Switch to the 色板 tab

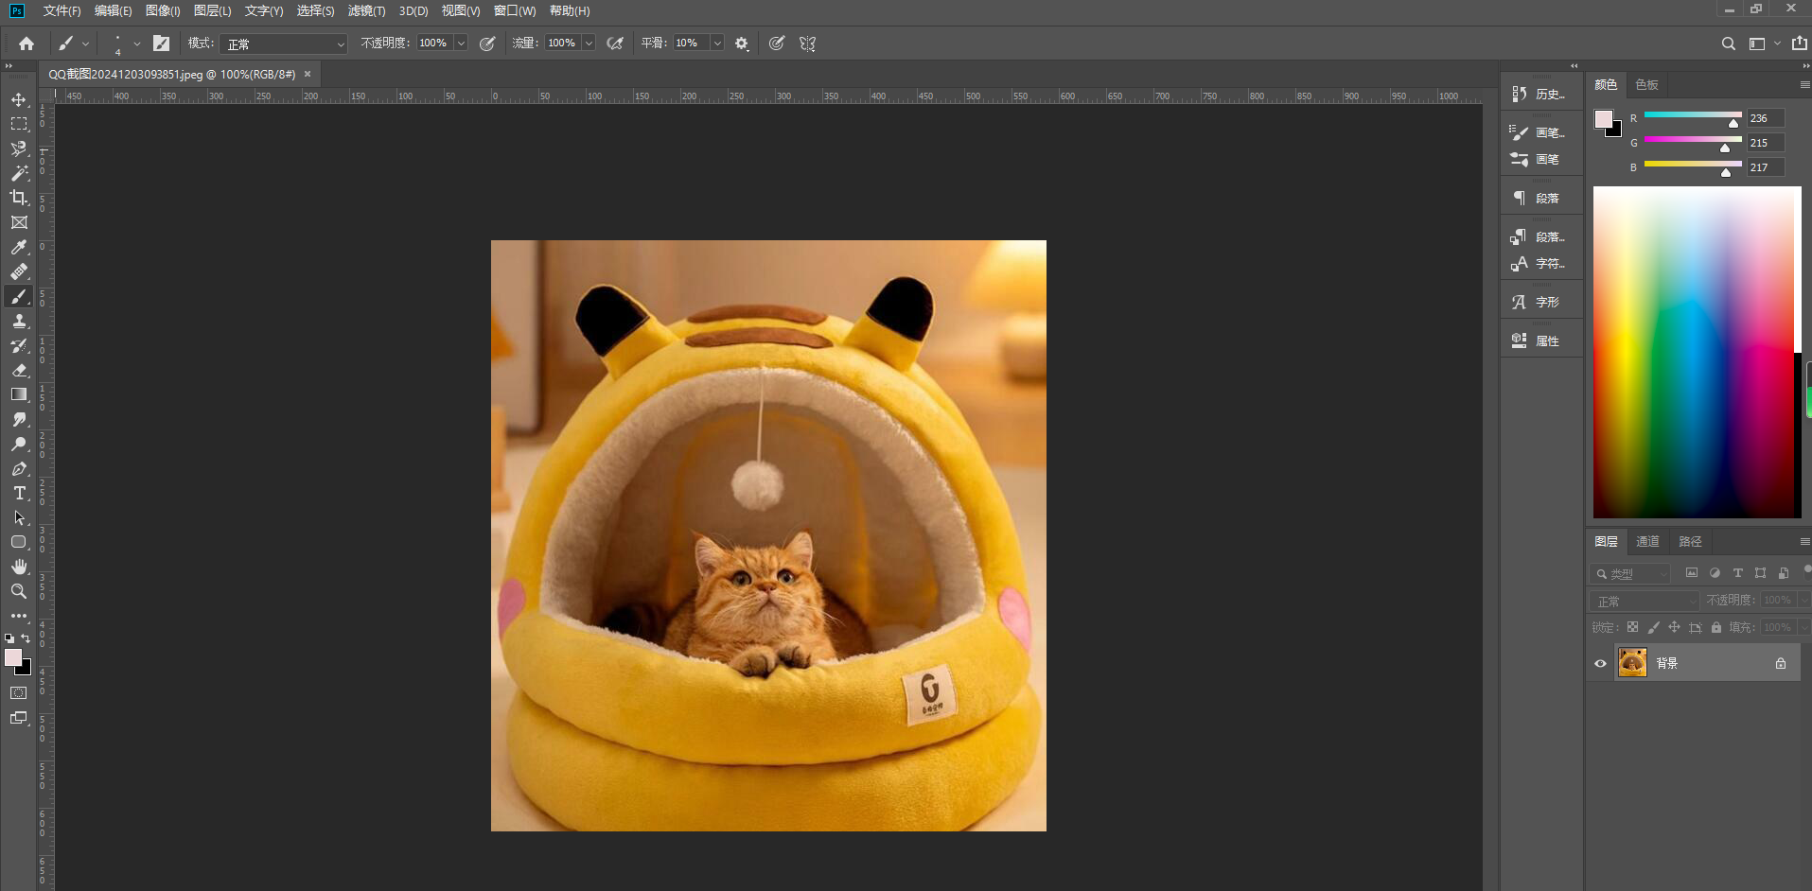tap(1646, 84)
